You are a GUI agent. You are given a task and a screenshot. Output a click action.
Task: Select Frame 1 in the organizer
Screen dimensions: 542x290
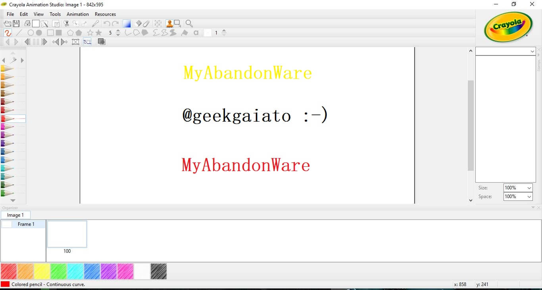23,224
